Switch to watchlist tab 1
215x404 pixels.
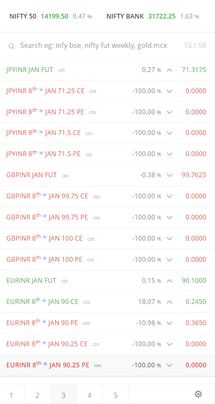pos(11,395)
